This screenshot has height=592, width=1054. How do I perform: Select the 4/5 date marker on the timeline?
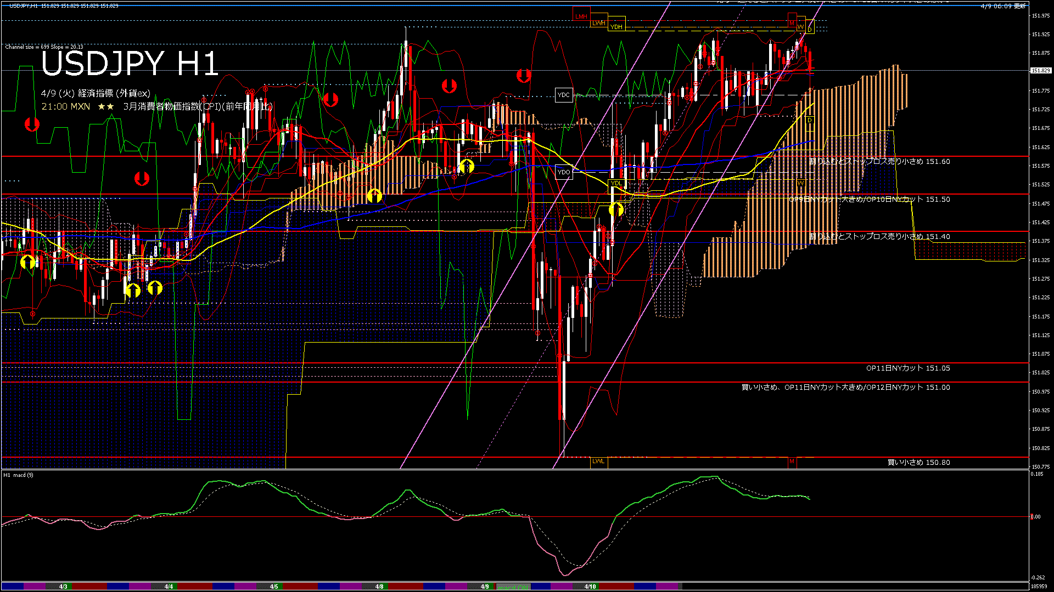(274, 587)
